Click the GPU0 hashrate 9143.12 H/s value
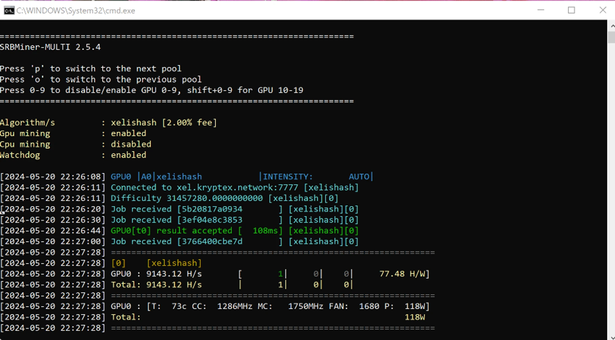 pyautogui.click(x=174, y=274)
